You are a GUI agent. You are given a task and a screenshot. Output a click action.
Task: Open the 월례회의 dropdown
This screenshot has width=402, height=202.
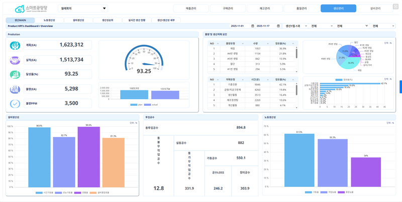tap(83, 9)
